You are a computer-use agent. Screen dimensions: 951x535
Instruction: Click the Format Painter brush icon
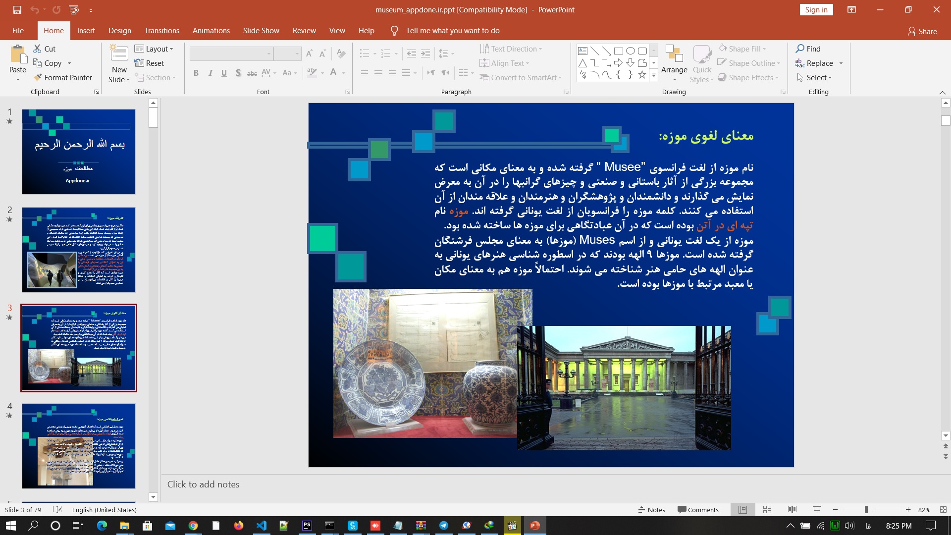point(38,77)
